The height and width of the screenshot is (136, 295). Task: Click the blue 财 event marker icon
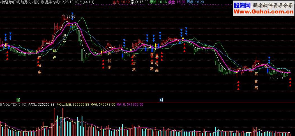coord(161,100)
